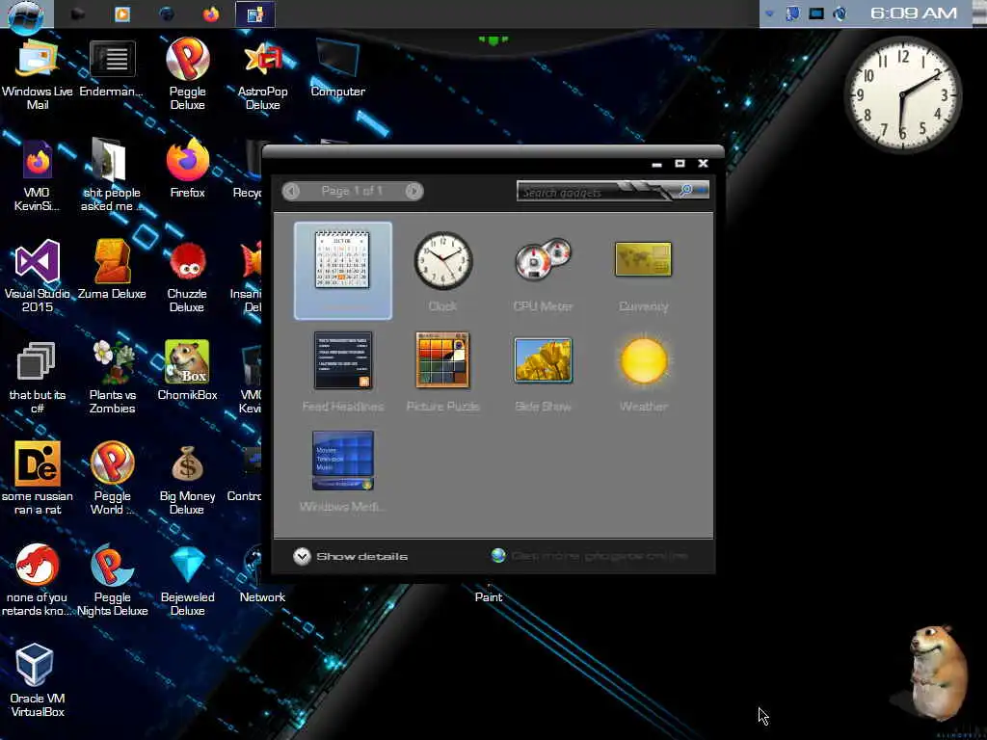Click the Search gadgets input field
This screenshot has height=740, width=987.
595,192
